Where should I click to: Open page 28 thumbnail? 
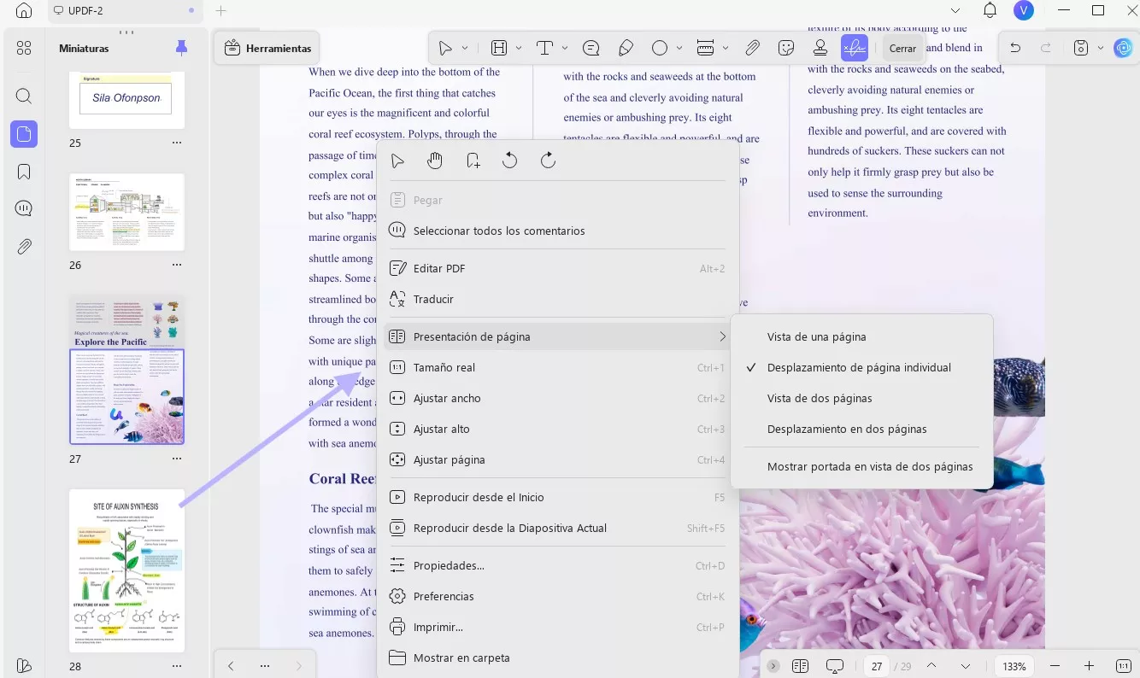pos(126,570)
